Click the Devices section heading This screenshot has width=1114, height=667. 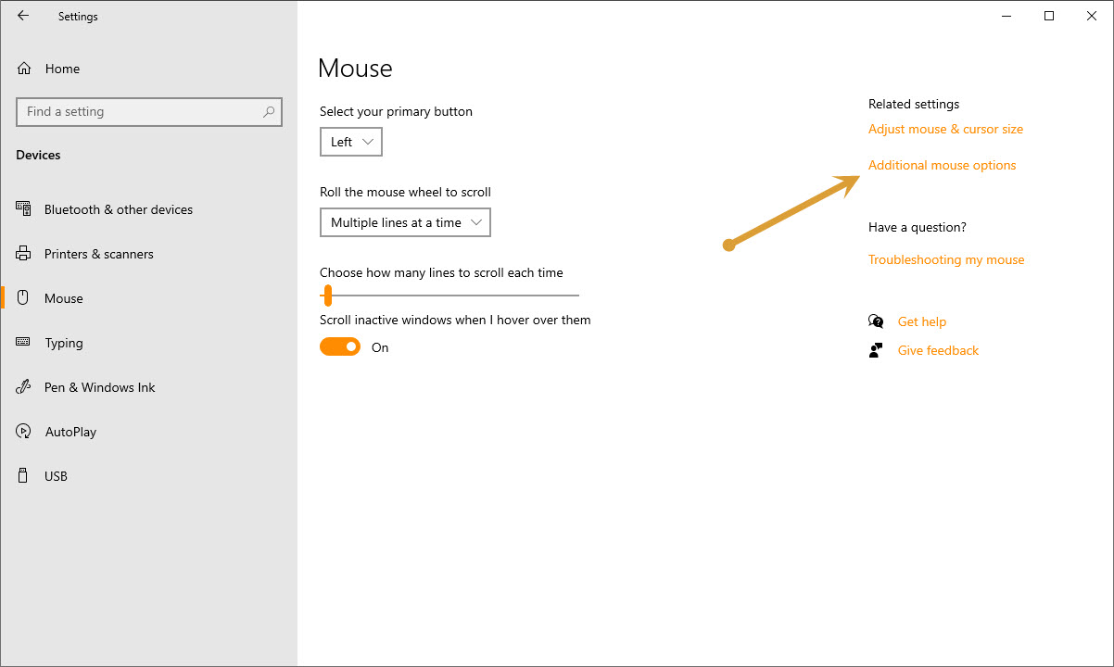click(x=38, y=155)
